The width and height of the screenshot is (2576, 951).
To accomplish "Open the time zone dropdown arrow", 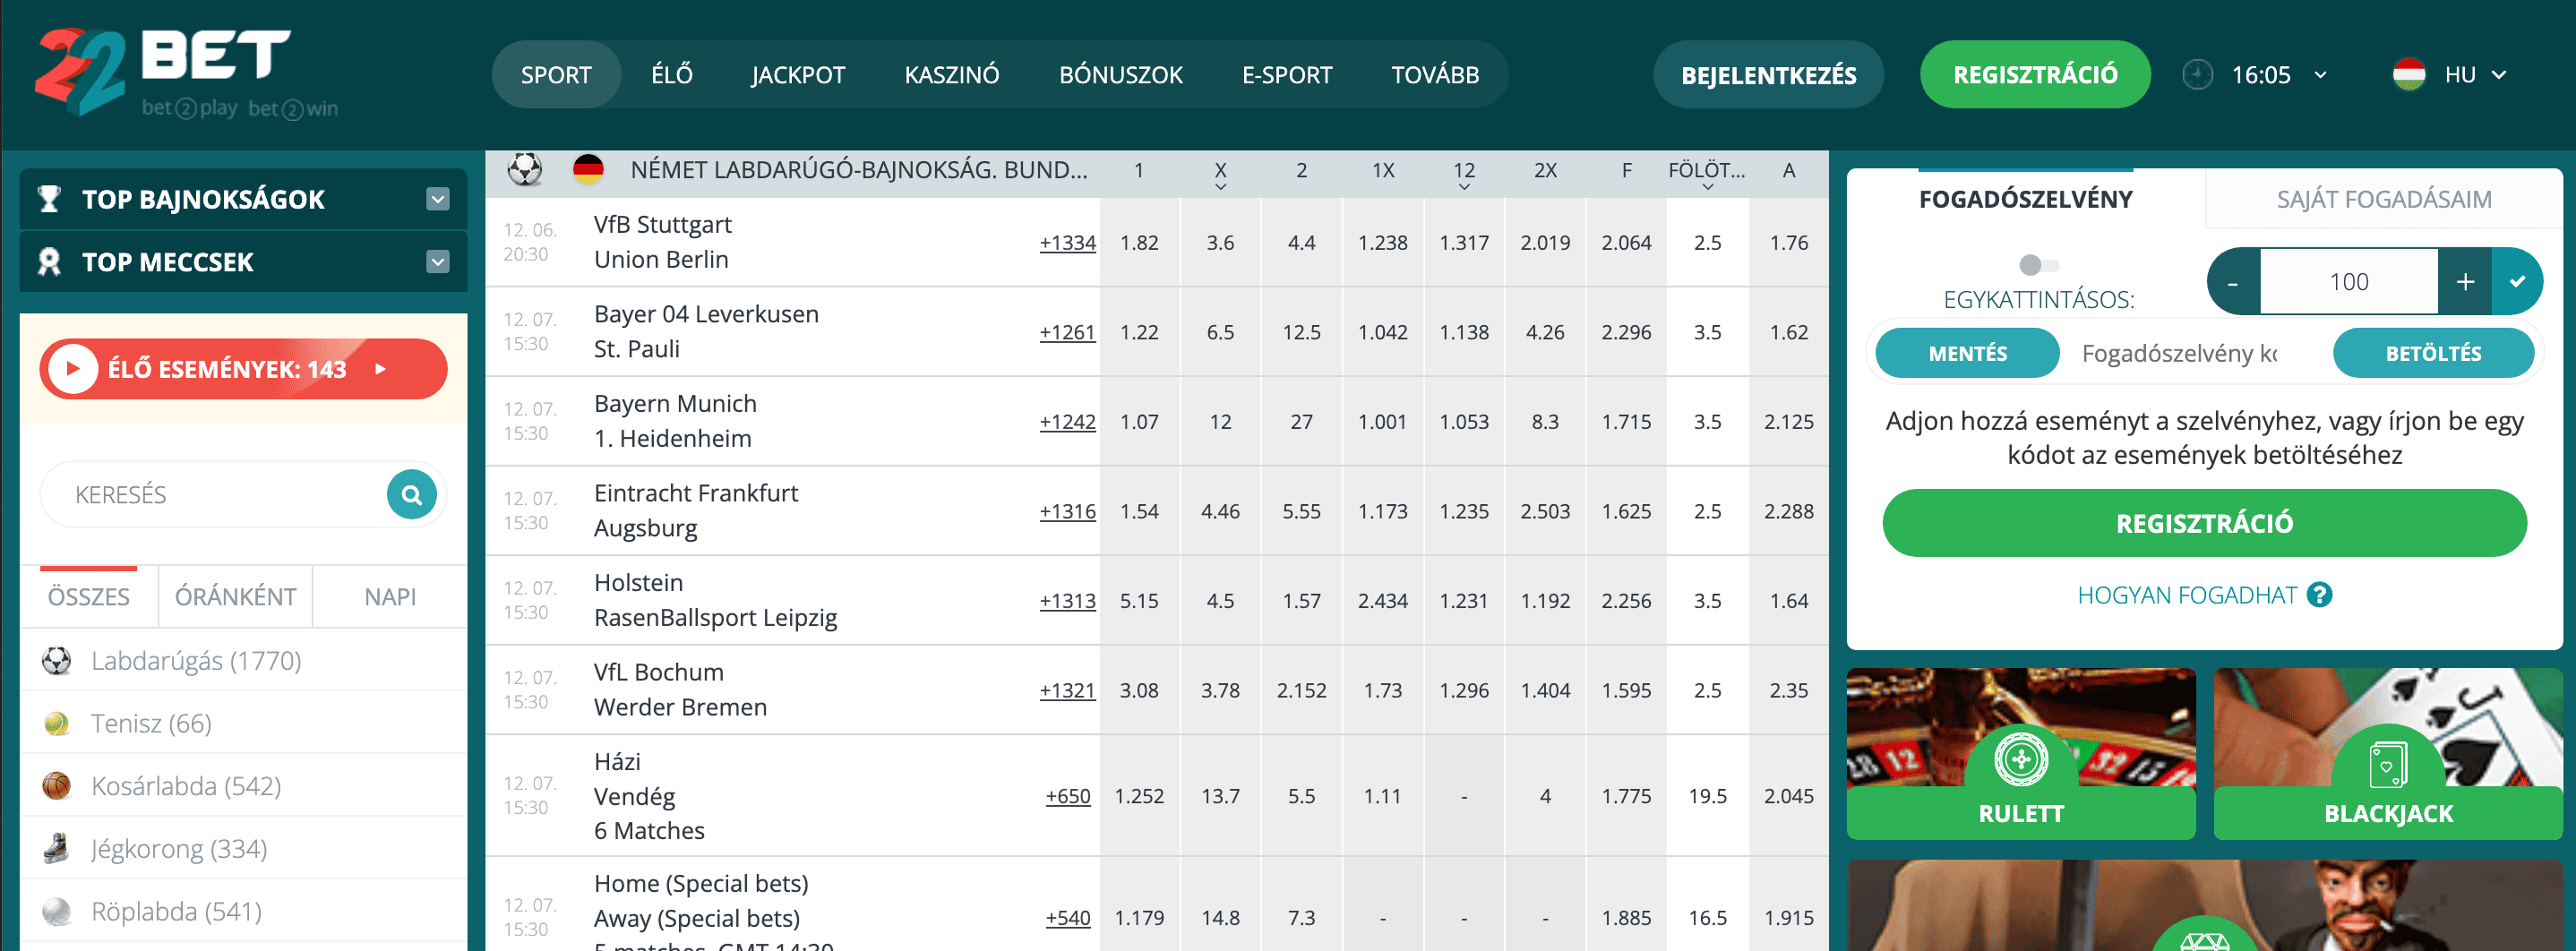I will pyautogui.click(x=2320, y=75).
